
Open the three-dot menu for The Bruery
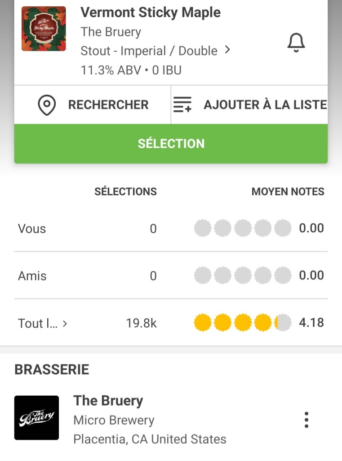(x=306, y=420)
